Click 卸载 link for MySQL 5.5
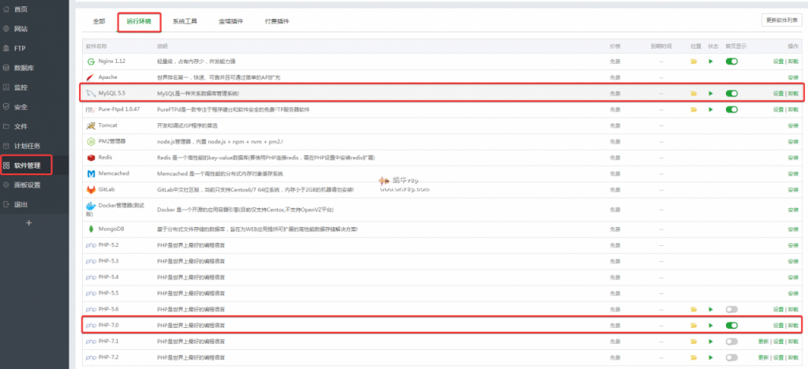This screenshot has width=808, height=369. pos(793,94)
